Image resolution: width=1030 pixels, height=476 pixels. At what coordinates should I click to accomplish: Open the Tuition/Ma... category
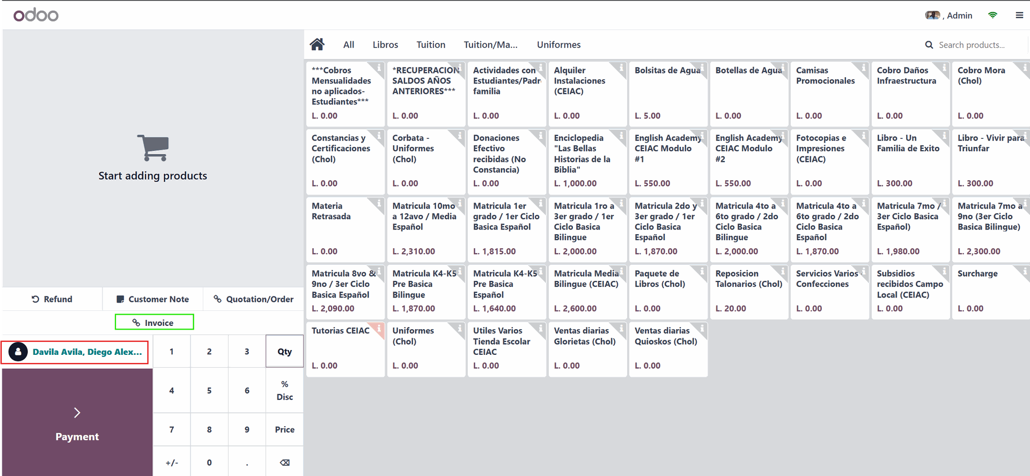(490, 45)
